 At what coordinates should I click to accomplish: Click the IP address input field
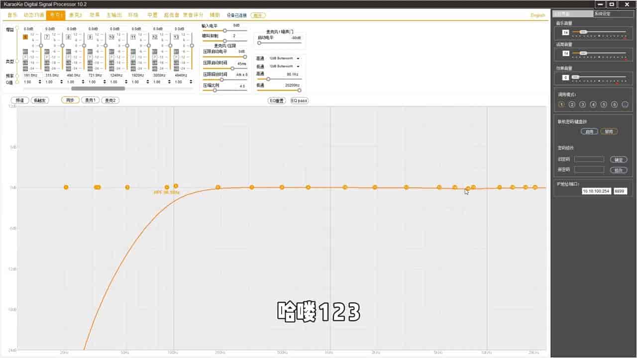click(597, 191)
